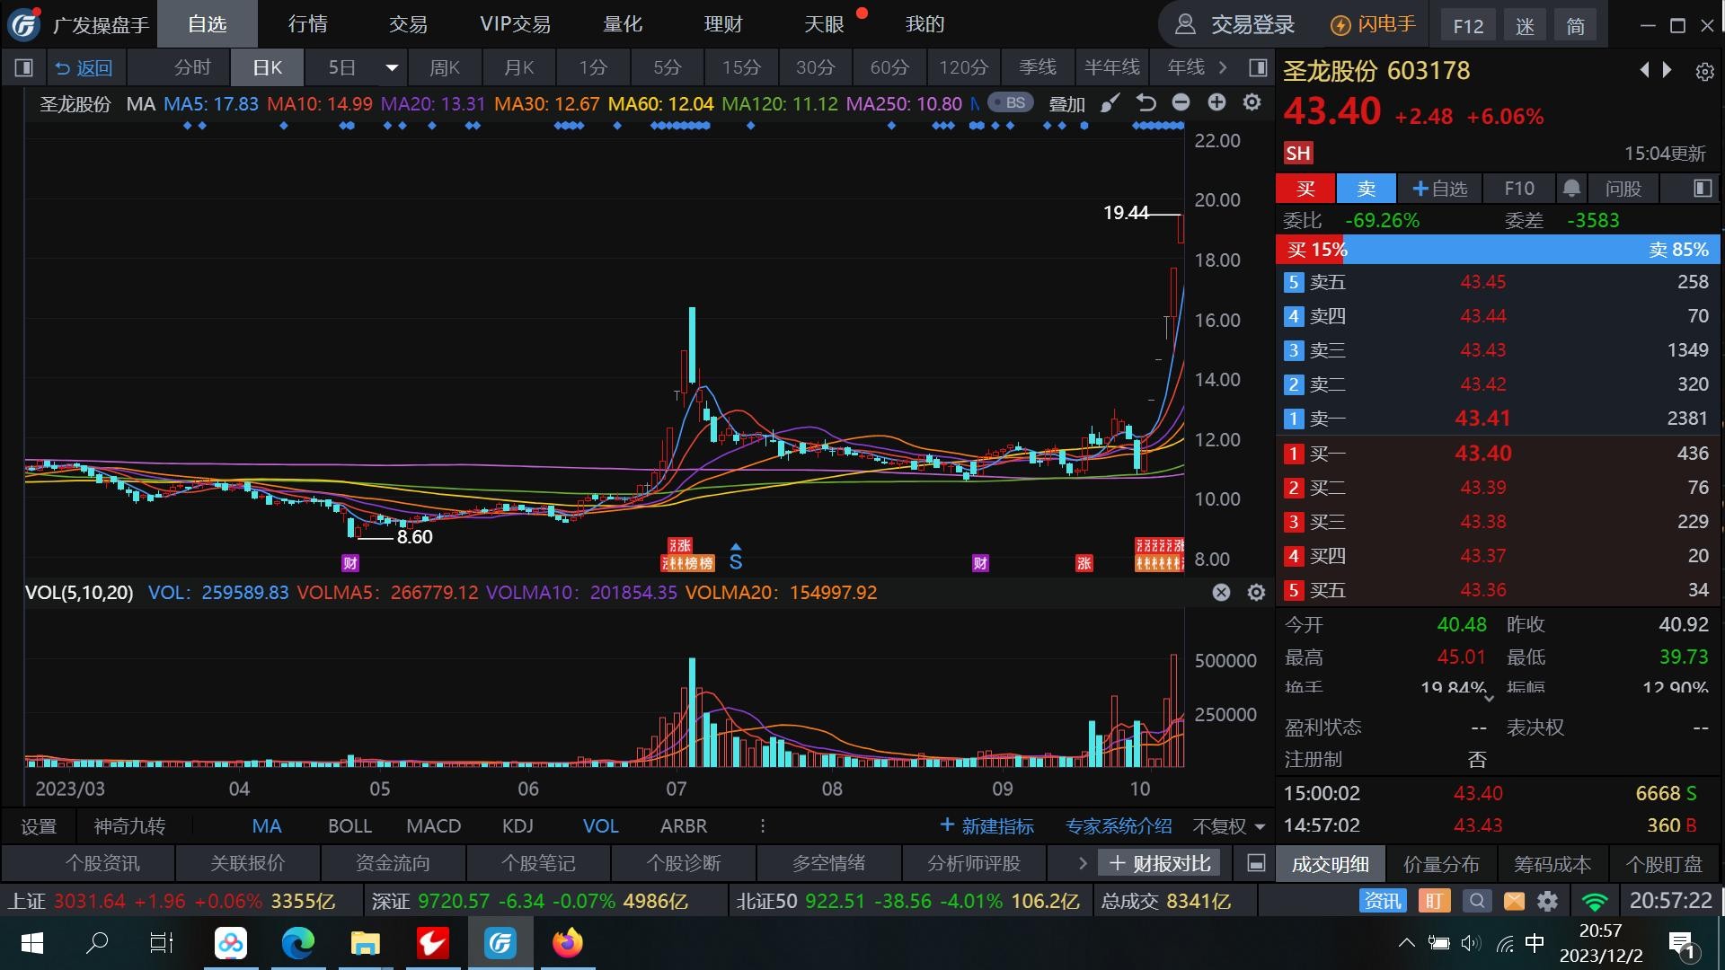Open the 闪电手 quick trade tool
1725x970 pixels.
click(1373, 25)
